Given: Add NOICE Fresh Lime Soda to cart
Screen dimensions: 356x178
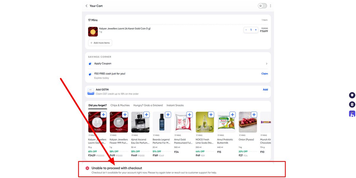Looking at the screenshot, I should (211, 115).
